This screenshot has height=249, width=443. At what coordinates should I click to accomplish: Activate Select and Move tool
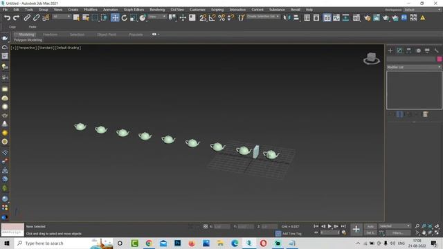tap(115, 18)
